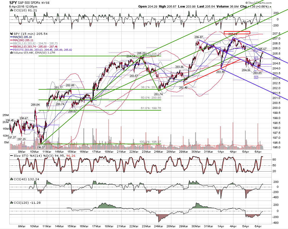Click the 206.87 price peak label

[x=199, y=37]
